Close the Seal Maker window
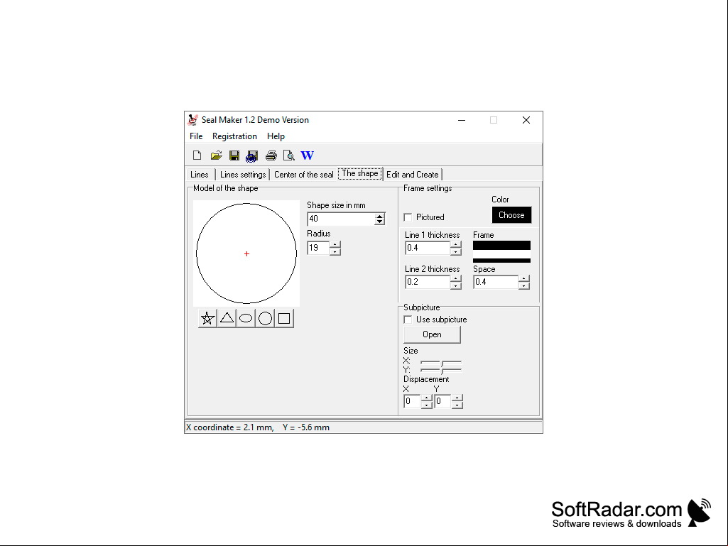Image resolution: width=728 pixels, height=546 pixels. (x=526, y=120)
